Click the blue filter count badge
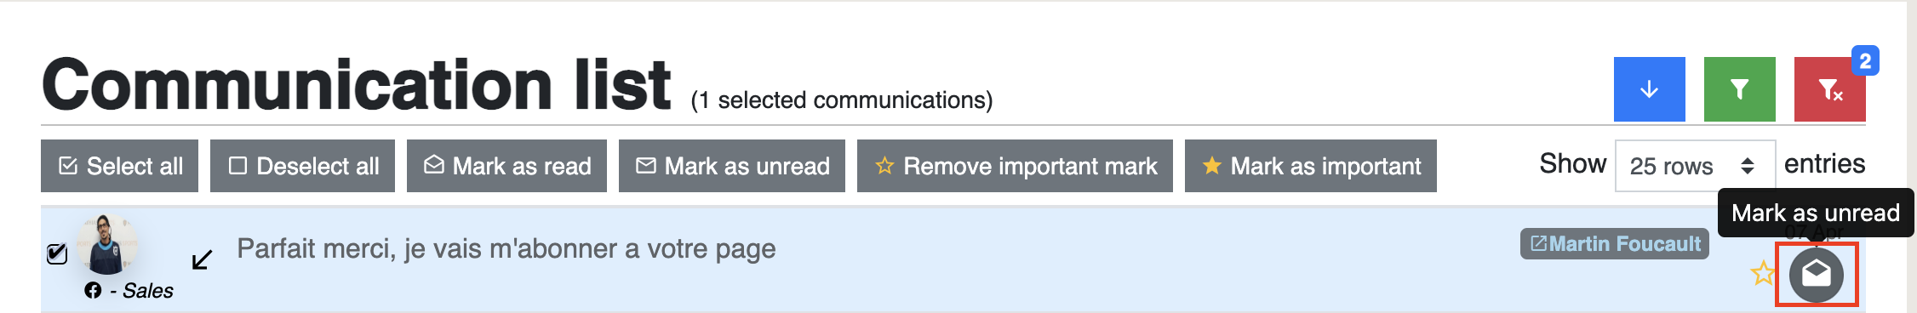The height and width of the screenshot is (313, 1917). click(1865, 61)
